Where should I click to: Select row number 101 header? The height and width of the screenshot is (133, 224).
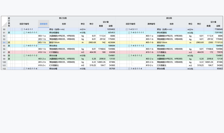tap(4, 65)
